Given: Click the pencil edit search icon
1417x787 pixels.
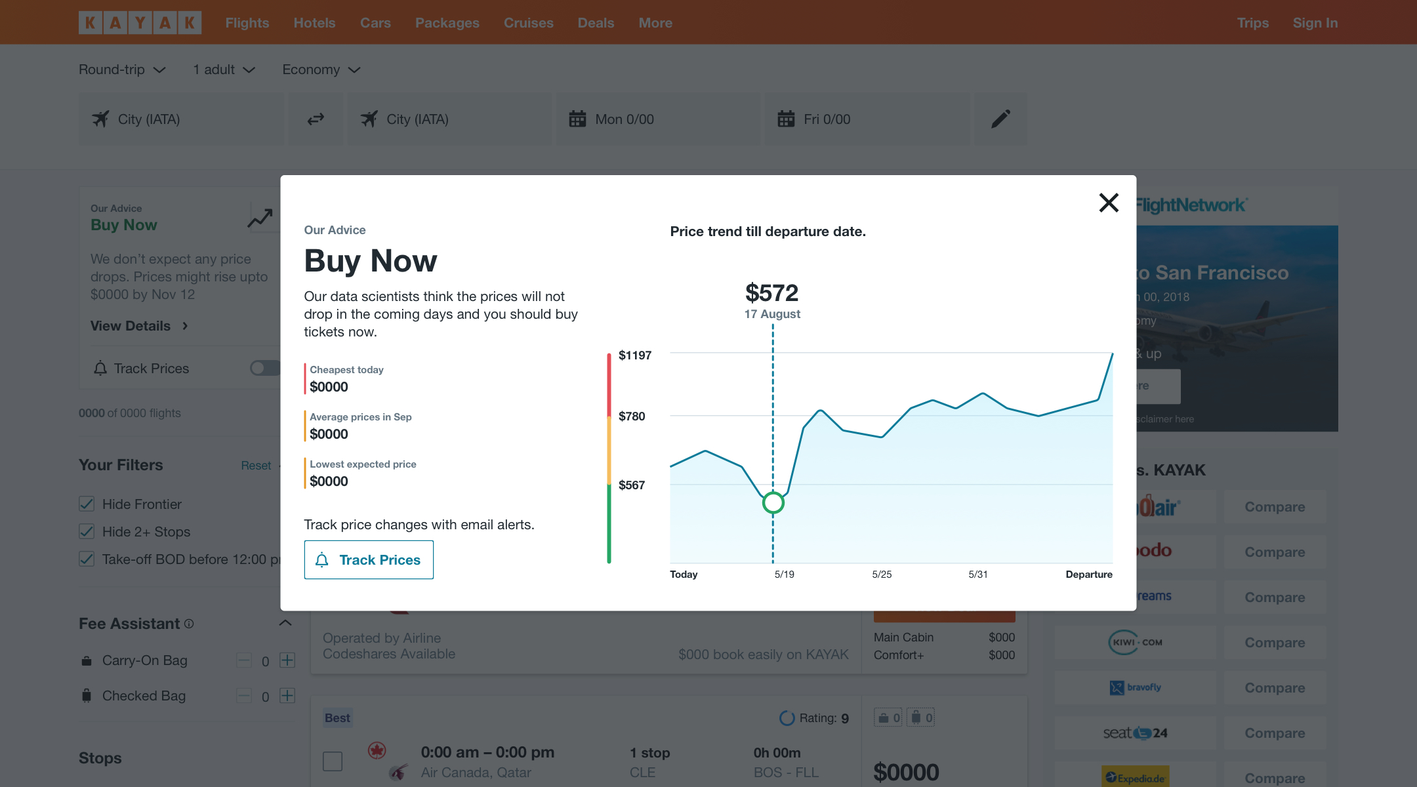Looking at the screenshot, I should tap(1000, 119).
